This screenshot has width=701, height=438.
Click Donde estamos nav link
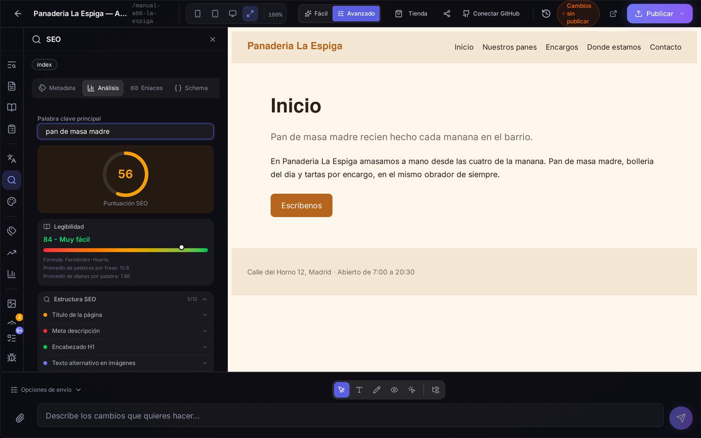coord(614,47)
